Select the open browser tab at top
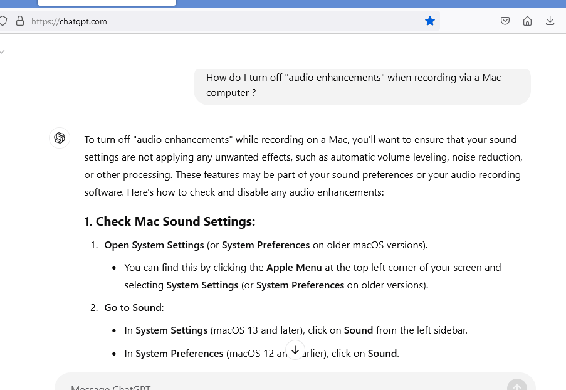 107,3
